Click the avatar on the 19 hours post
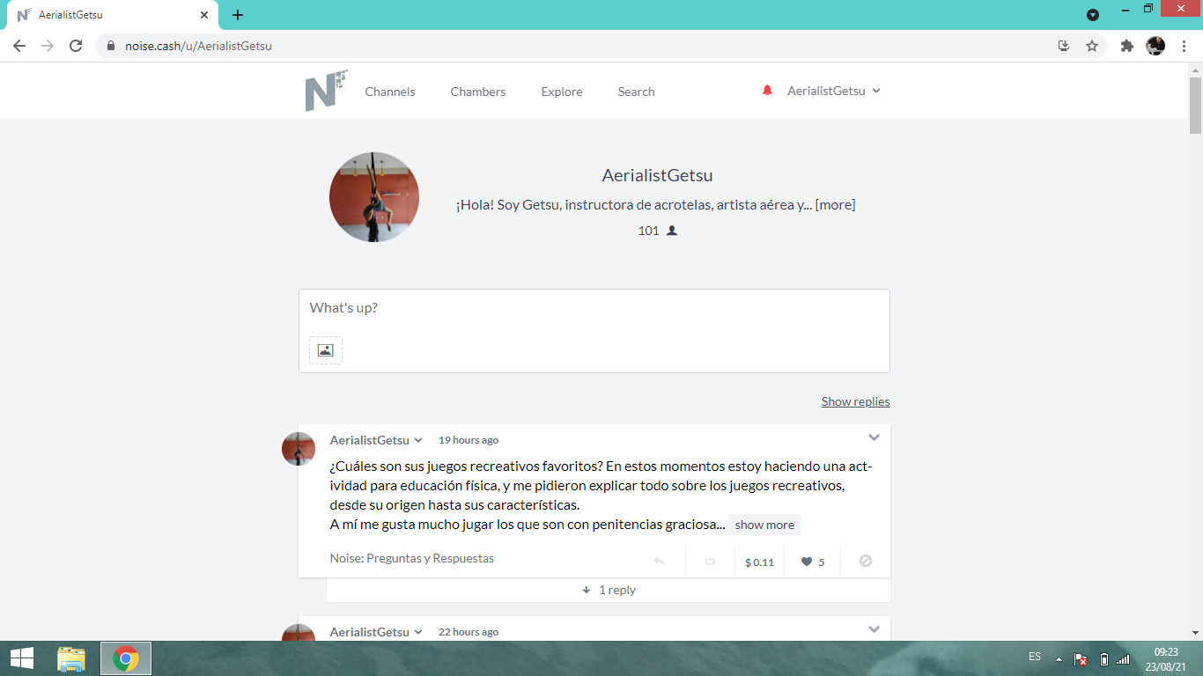The height and width of the screenshot is (676, 1203). click(x=299, y=449)
